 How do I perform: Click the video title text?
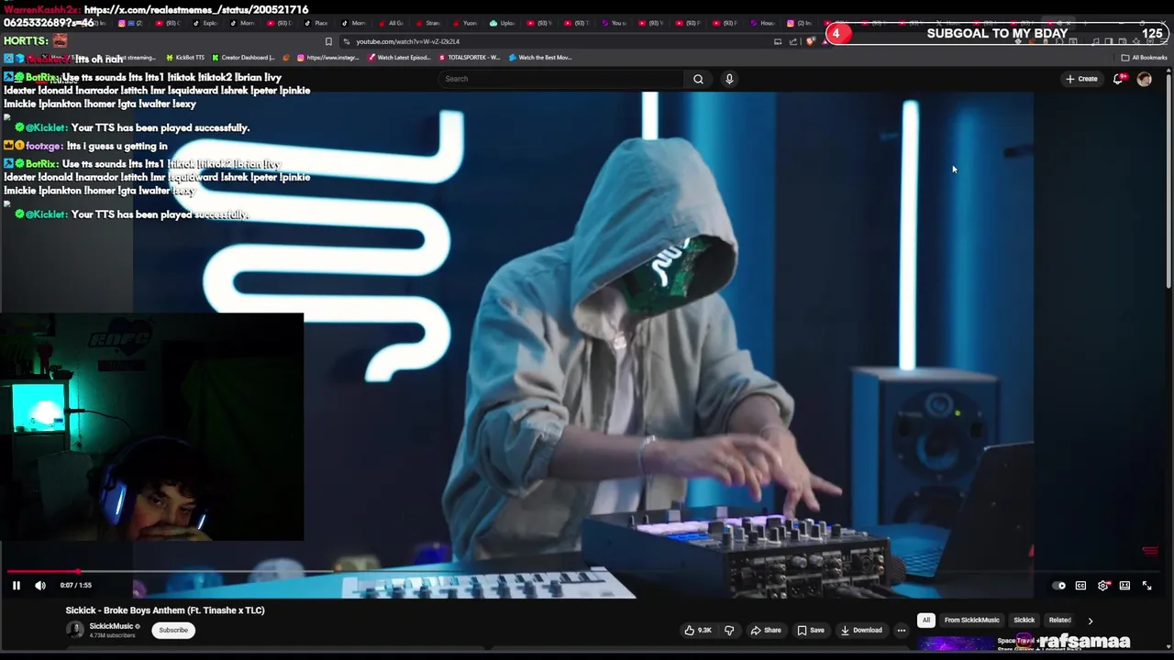click(x=165, y=610)
